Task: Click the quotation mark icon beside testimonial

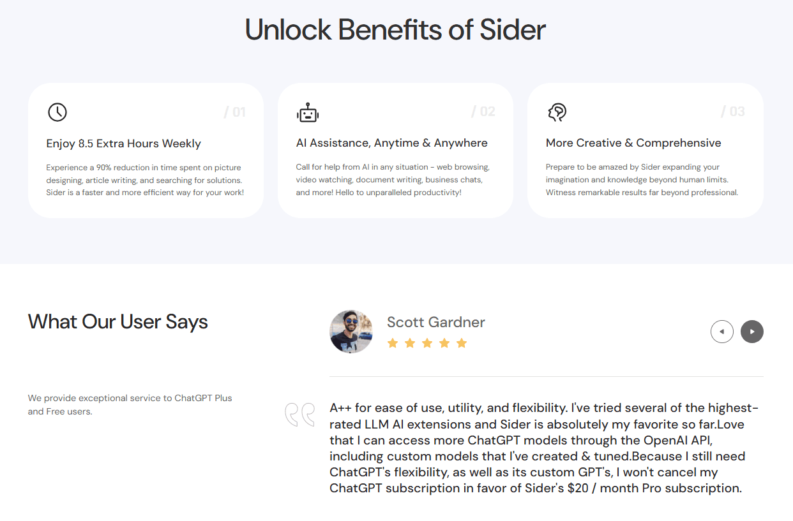Action: [299, 415]
